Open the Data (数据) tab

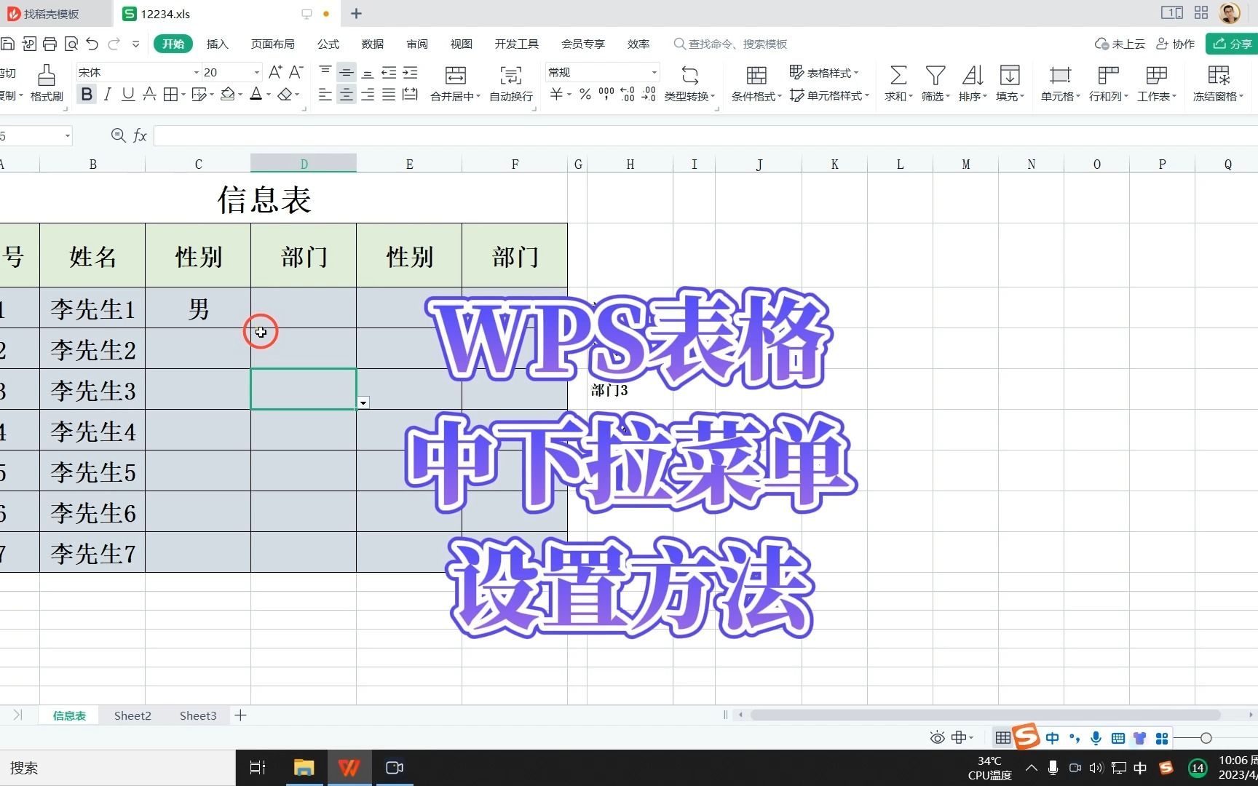click(x=373, y=44)
